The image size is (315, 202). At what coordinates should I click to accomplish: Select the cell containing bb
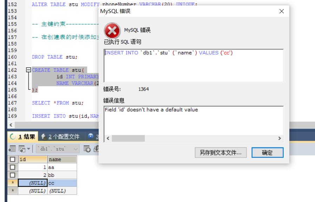tap(62, 175)
